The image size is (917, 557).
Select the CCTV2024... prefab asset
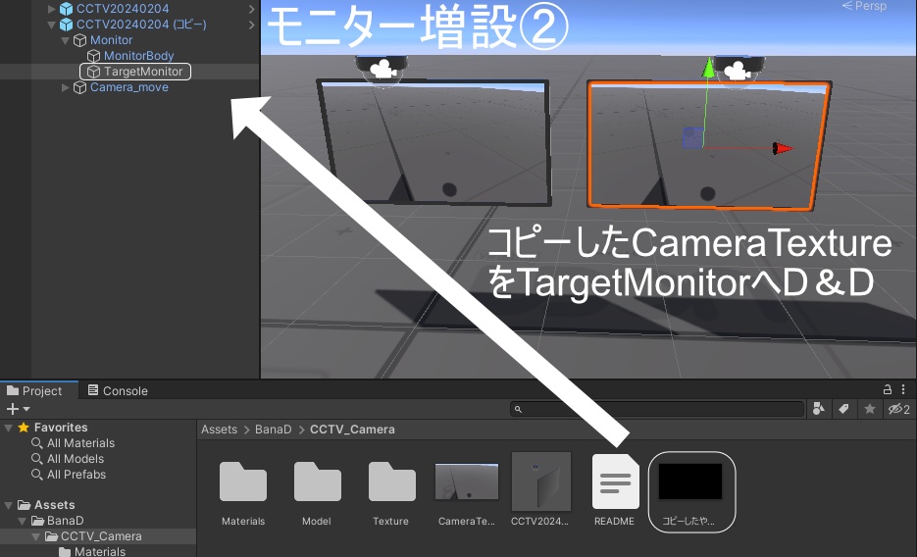[541, 481]
